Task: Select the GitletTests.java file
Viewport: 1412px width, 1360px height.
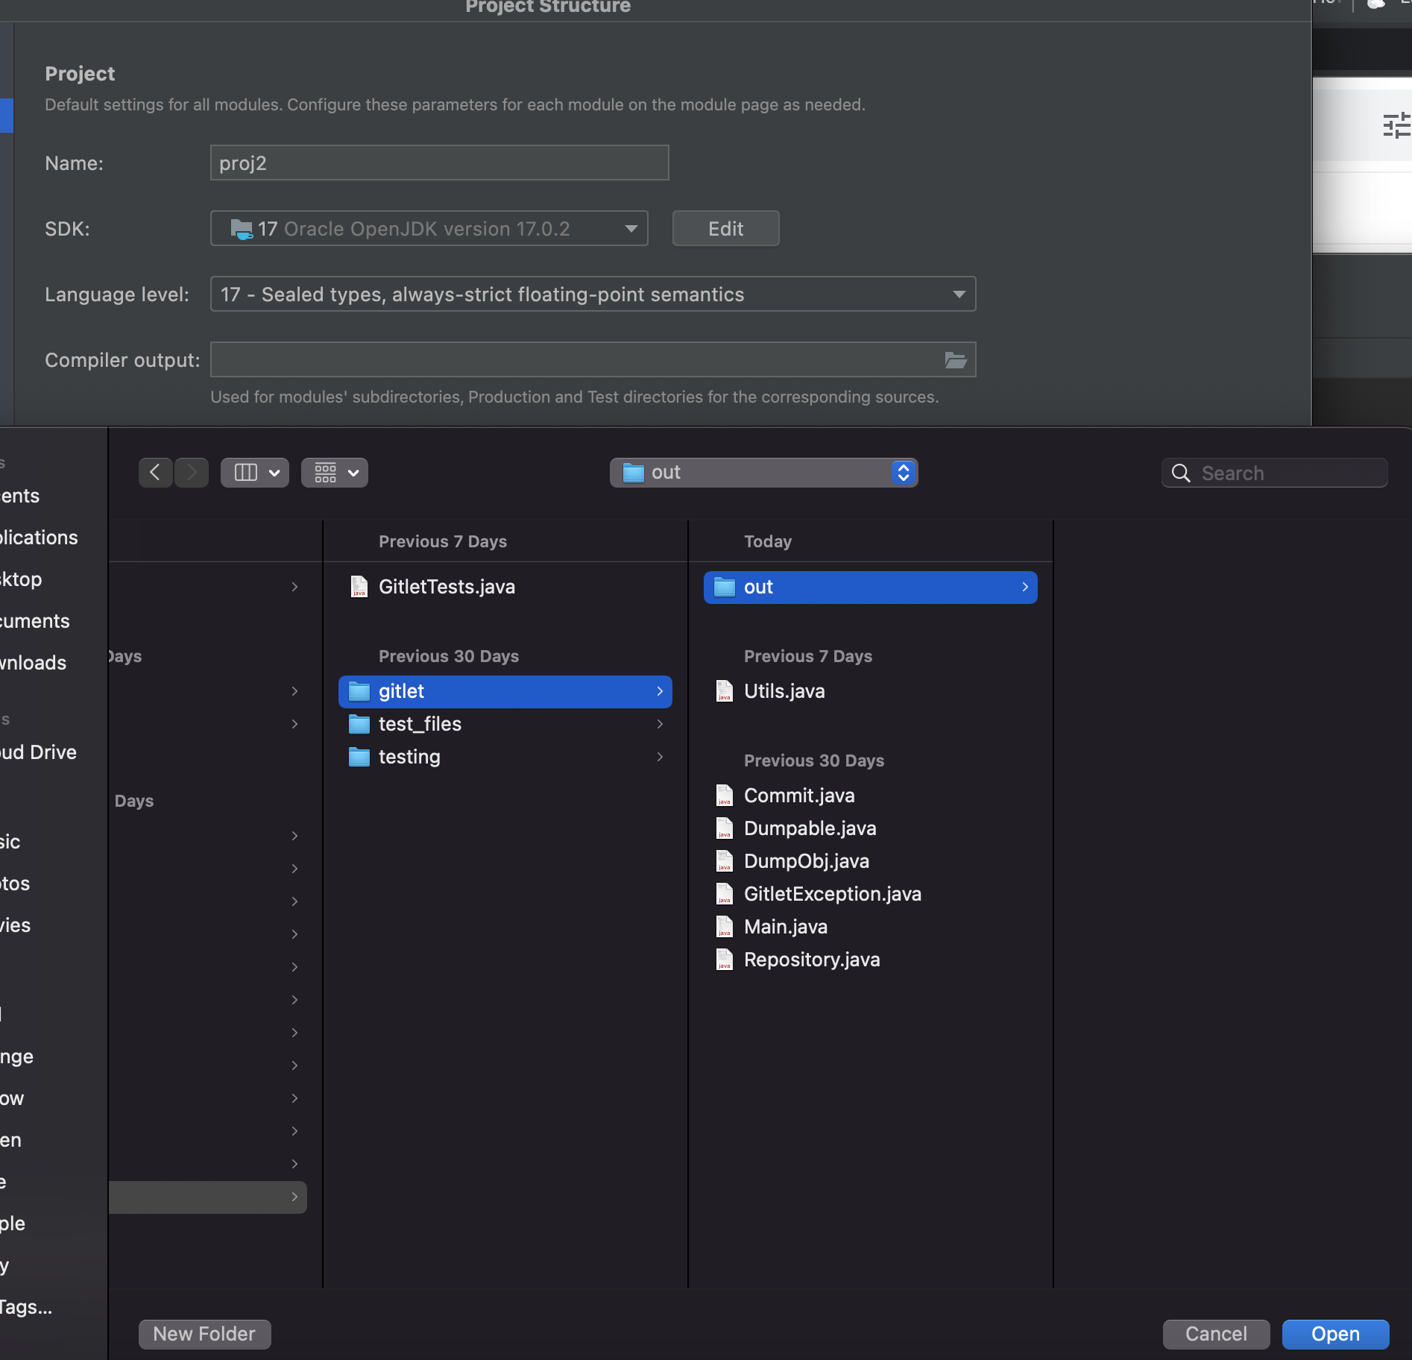Action: pyautogui.click(x=446, y=587)
